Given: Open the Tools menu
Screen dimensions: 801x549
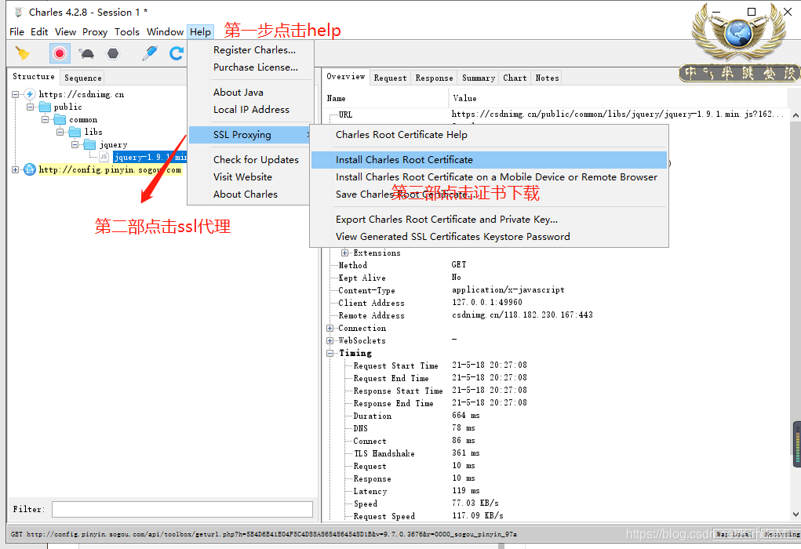Looking at the screenshot, I should coord(126,31).
